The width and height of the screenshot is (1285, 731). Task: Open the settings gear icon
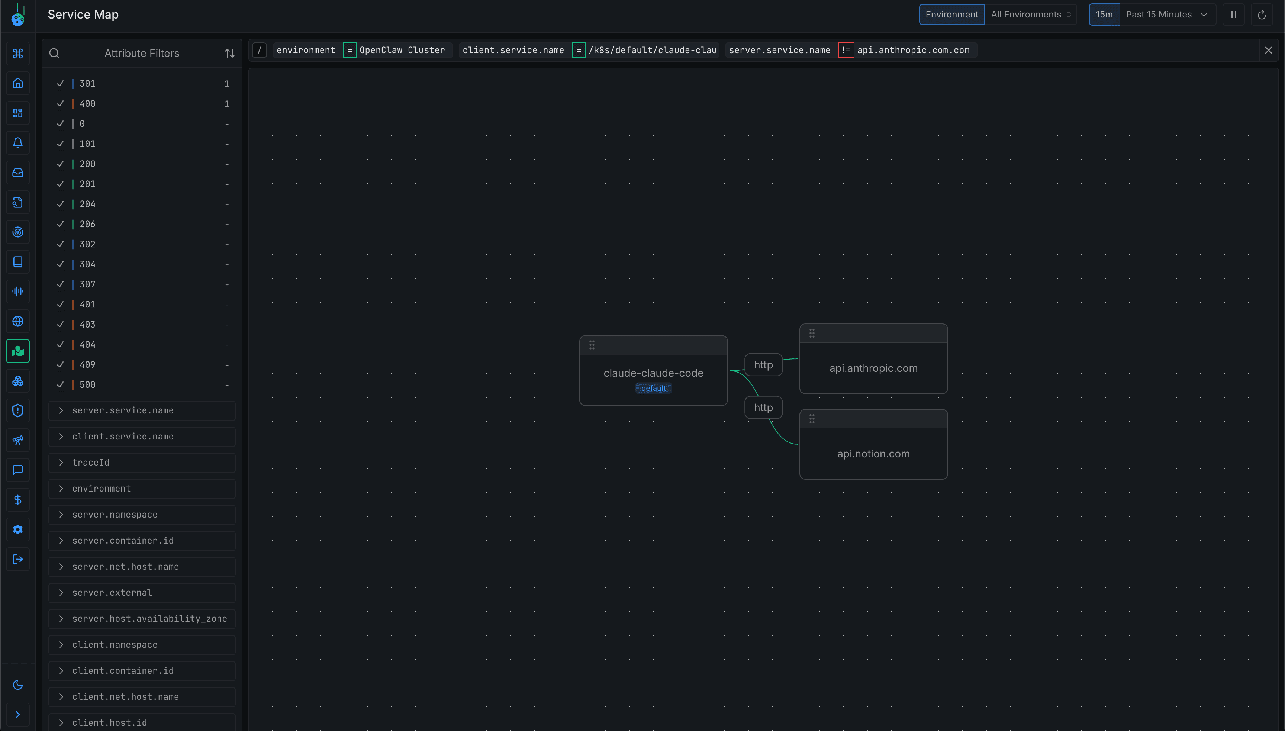pyautogui.click(x=18, y=529)
